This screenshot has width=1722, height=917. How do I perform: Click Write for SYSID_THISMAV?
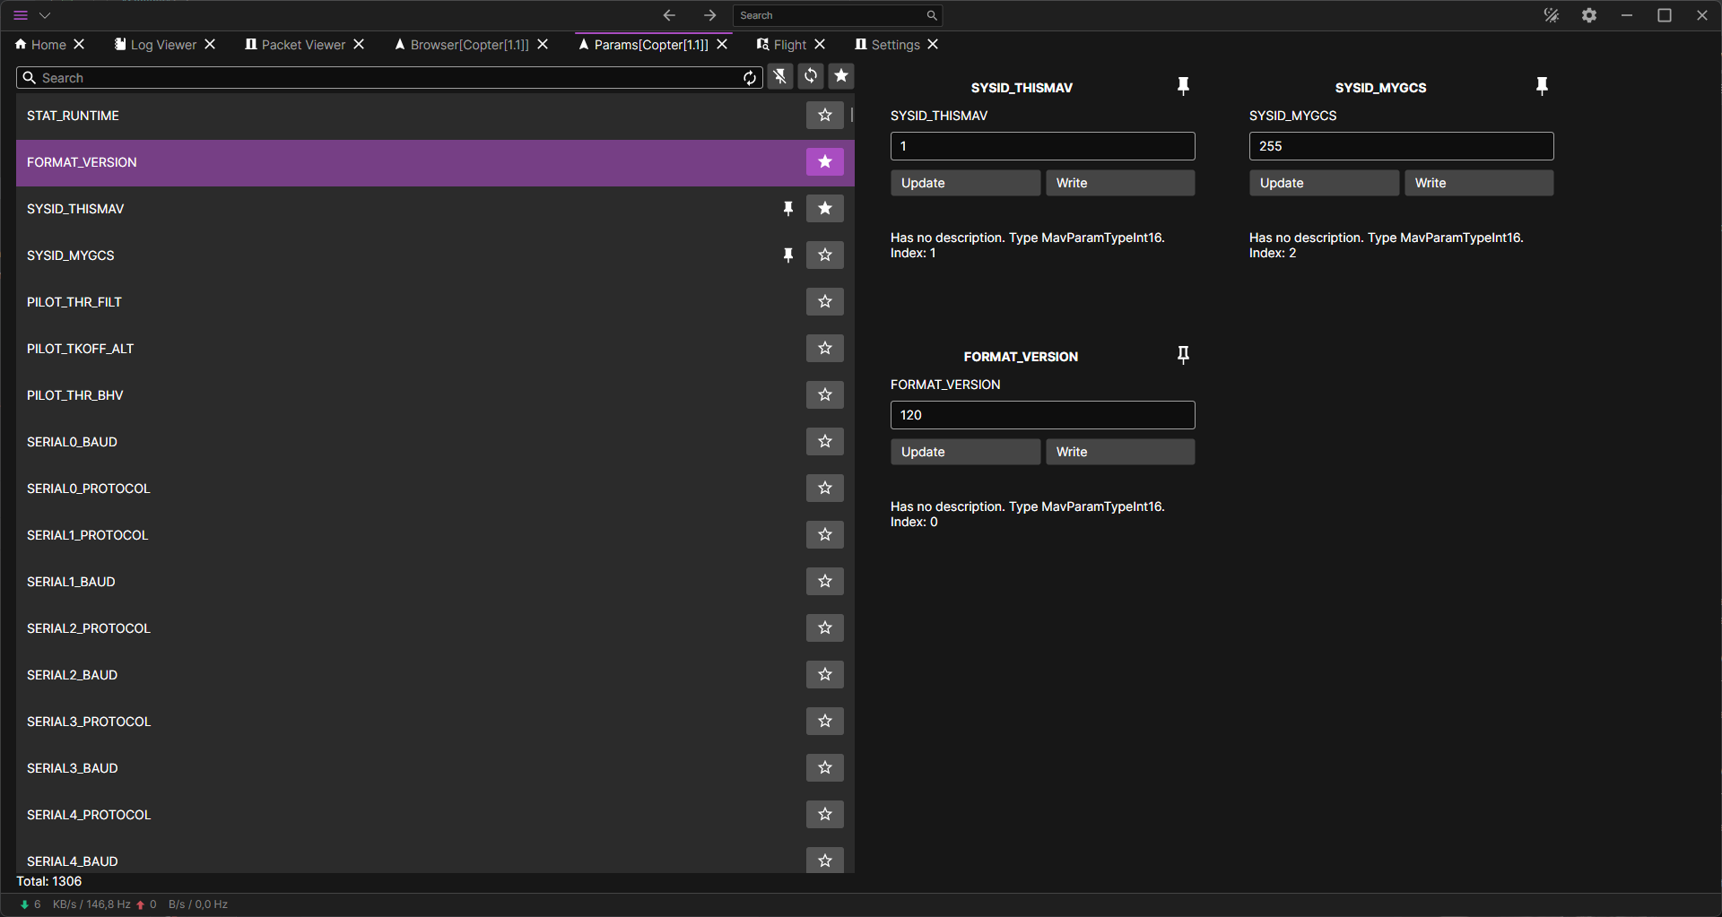[x=1119, y=183]
